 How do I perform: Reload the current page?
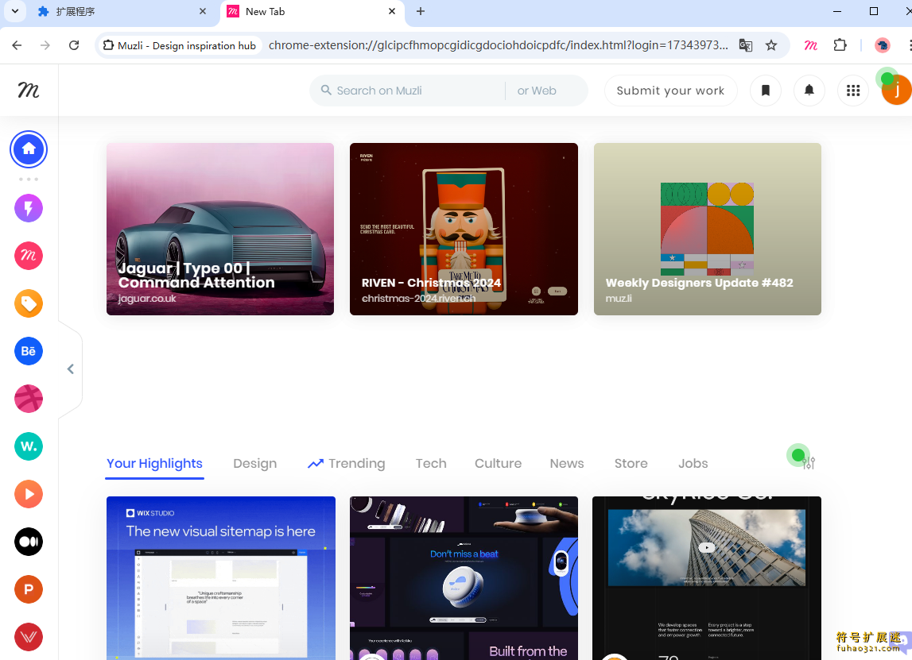(x=74, y=45)
